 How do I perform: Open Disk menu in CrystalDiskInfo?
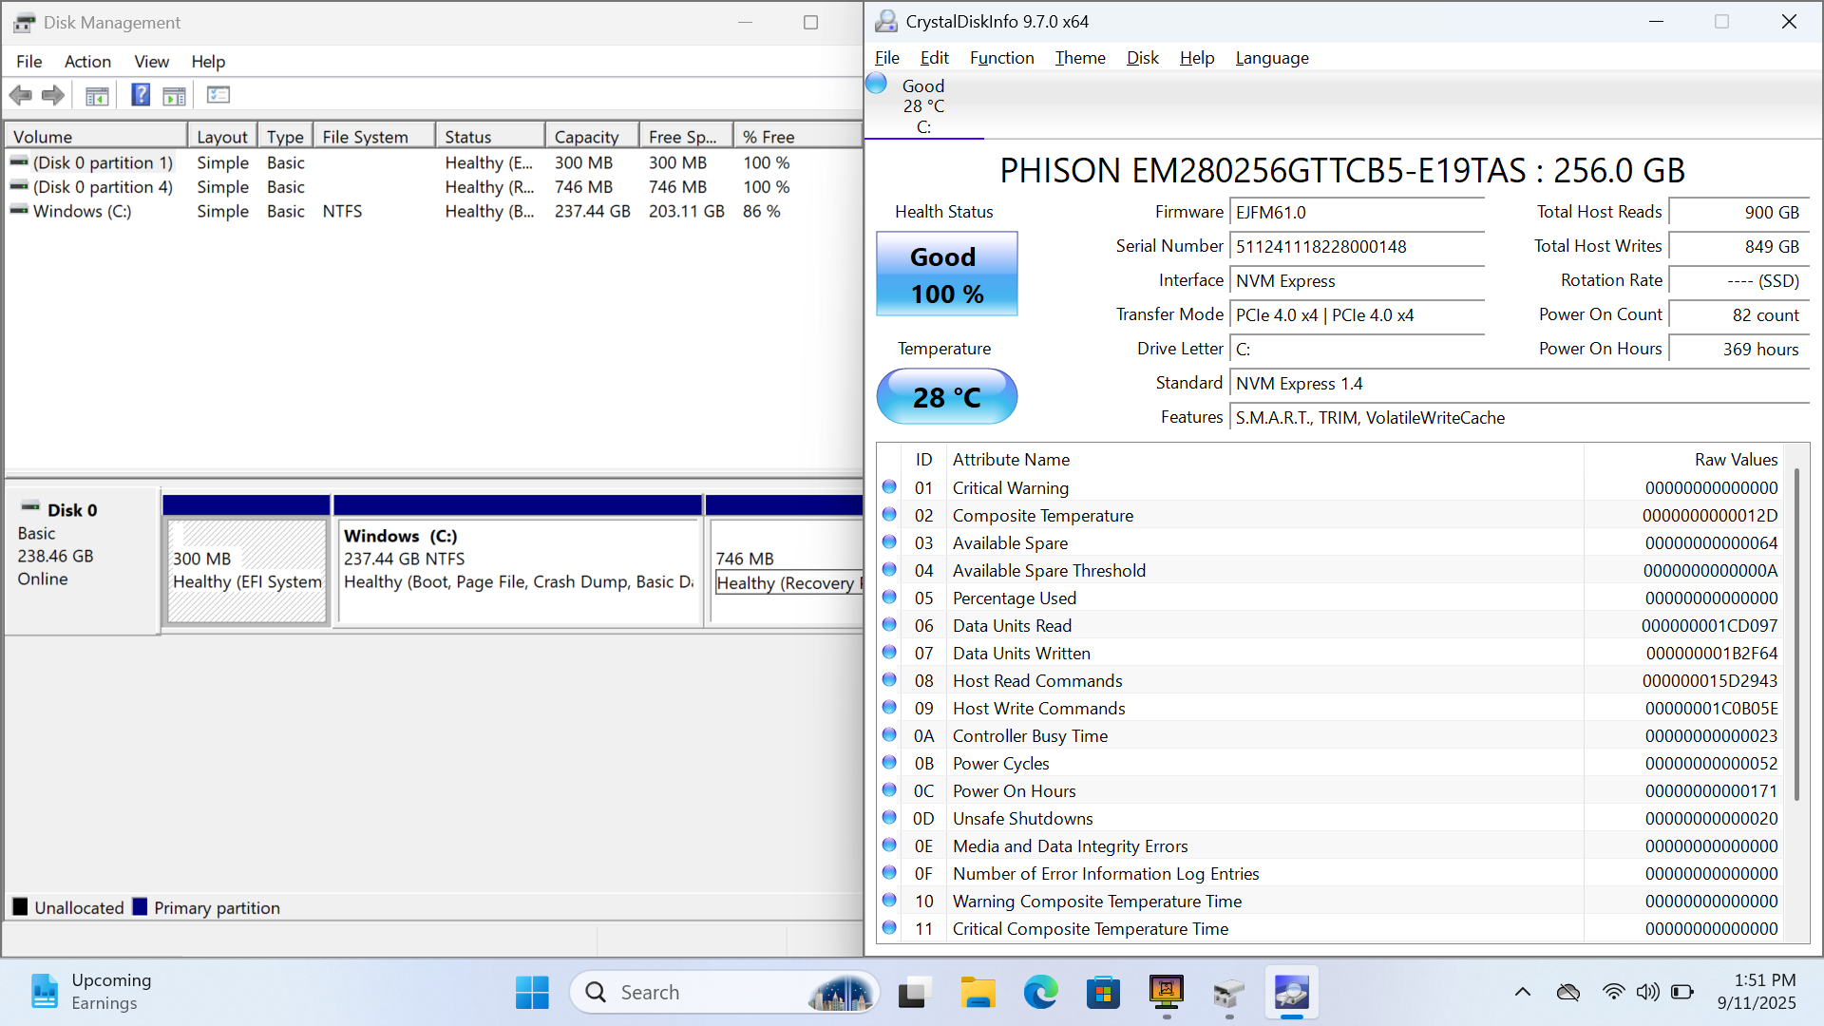click(1142, 57)
